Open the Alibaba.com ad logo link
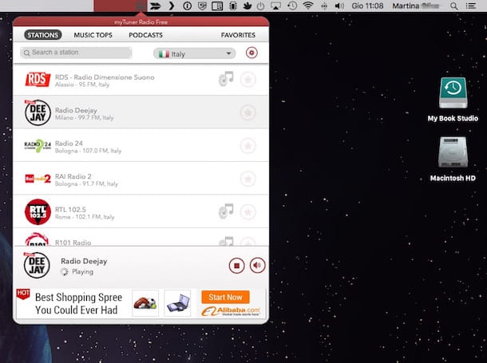Image resolution: width=487 pixels, height=363 pixels. (231, 311)
